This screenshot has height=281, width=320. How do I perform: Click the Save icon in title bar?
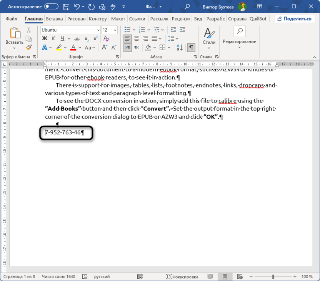point(66,7)
